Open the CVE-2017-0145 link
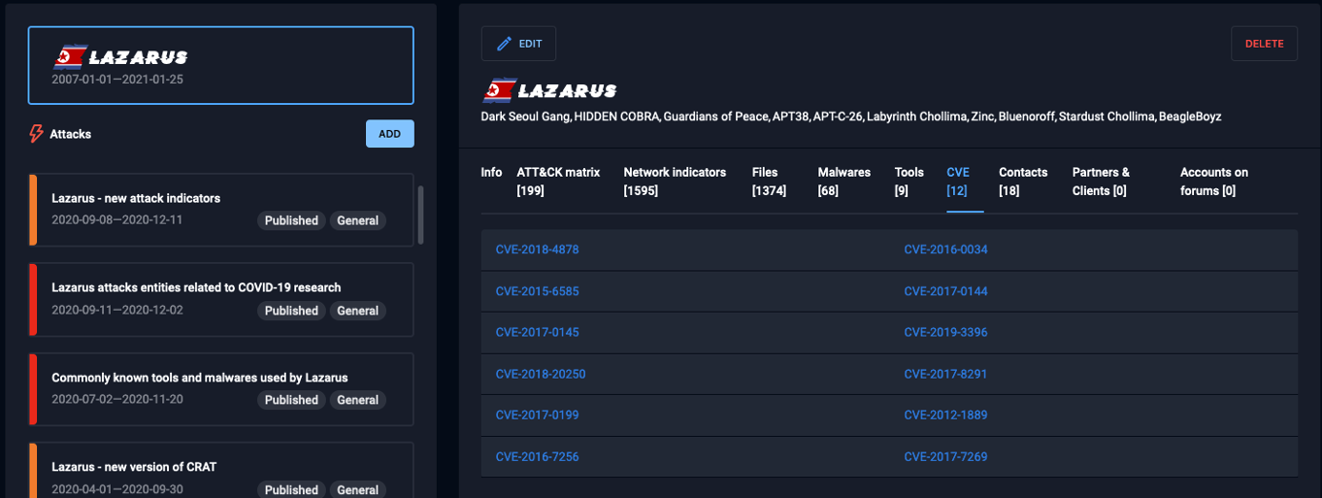Viewport: 1322px width, 498px height. (x=537, y=332)
